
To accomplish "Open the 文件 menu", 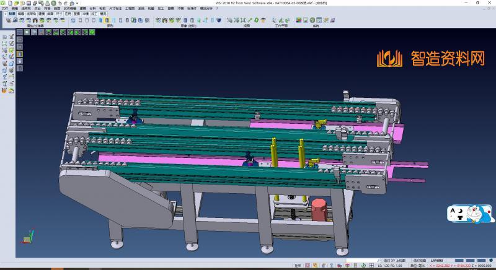I will [5, 8].
